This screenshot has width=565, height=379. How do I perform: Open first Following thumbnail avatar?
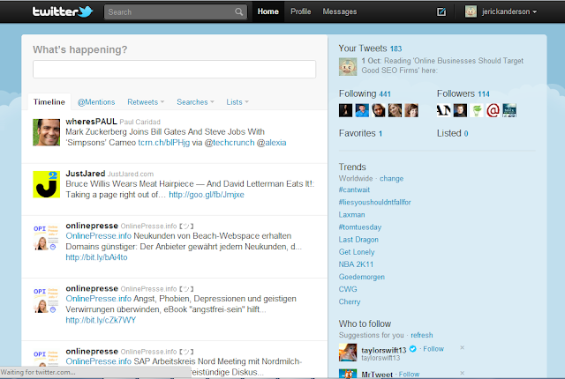(x=345, y=110)
